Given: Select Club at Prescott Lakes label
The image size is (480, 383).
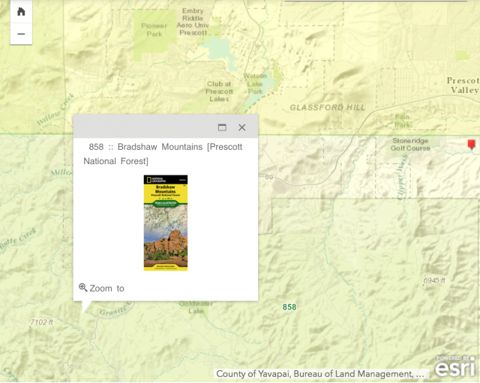Looking at the screenshot, I should coord(219,91).
